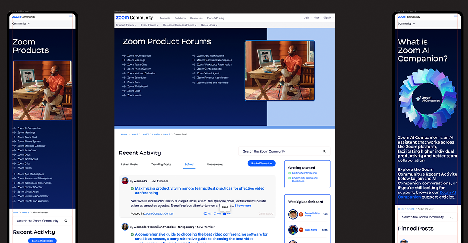Switch to the Unanswered tab

click(215, 165)
